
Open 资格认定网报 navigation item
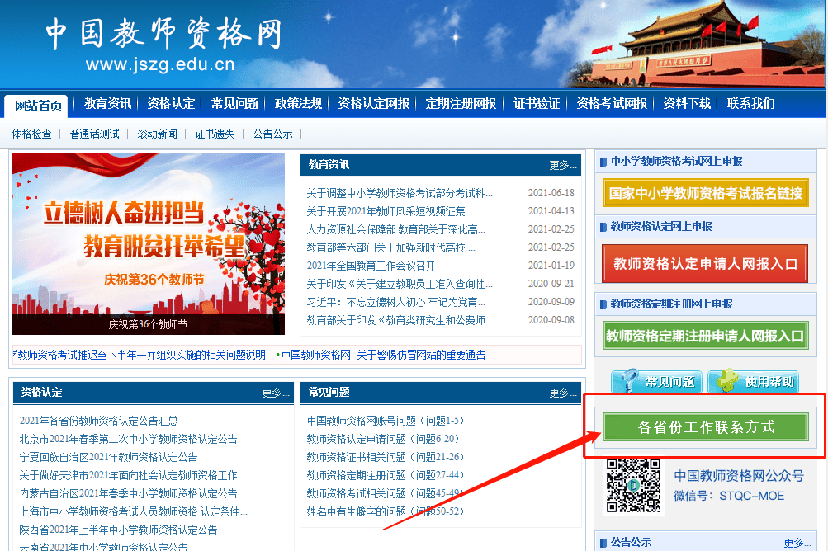[374, 103]
